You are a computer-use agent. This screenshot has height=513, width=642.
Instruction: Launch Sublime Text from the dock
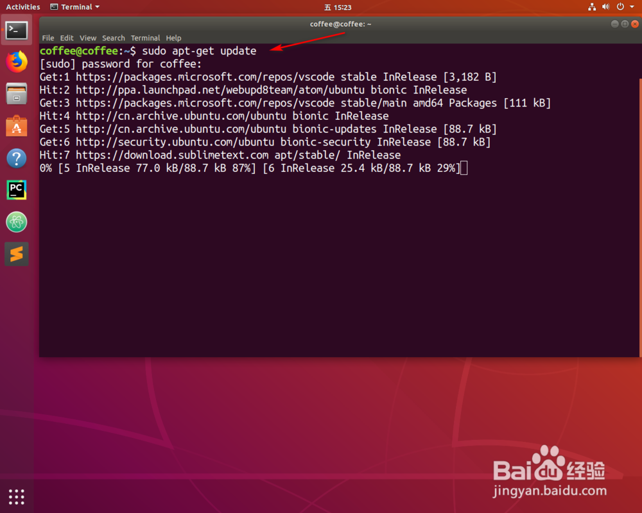16,254
